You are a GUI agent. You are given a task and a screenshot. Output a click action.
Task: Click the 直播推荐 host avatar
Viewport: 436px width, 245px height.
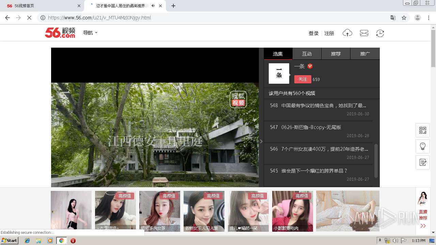(423, 199)
